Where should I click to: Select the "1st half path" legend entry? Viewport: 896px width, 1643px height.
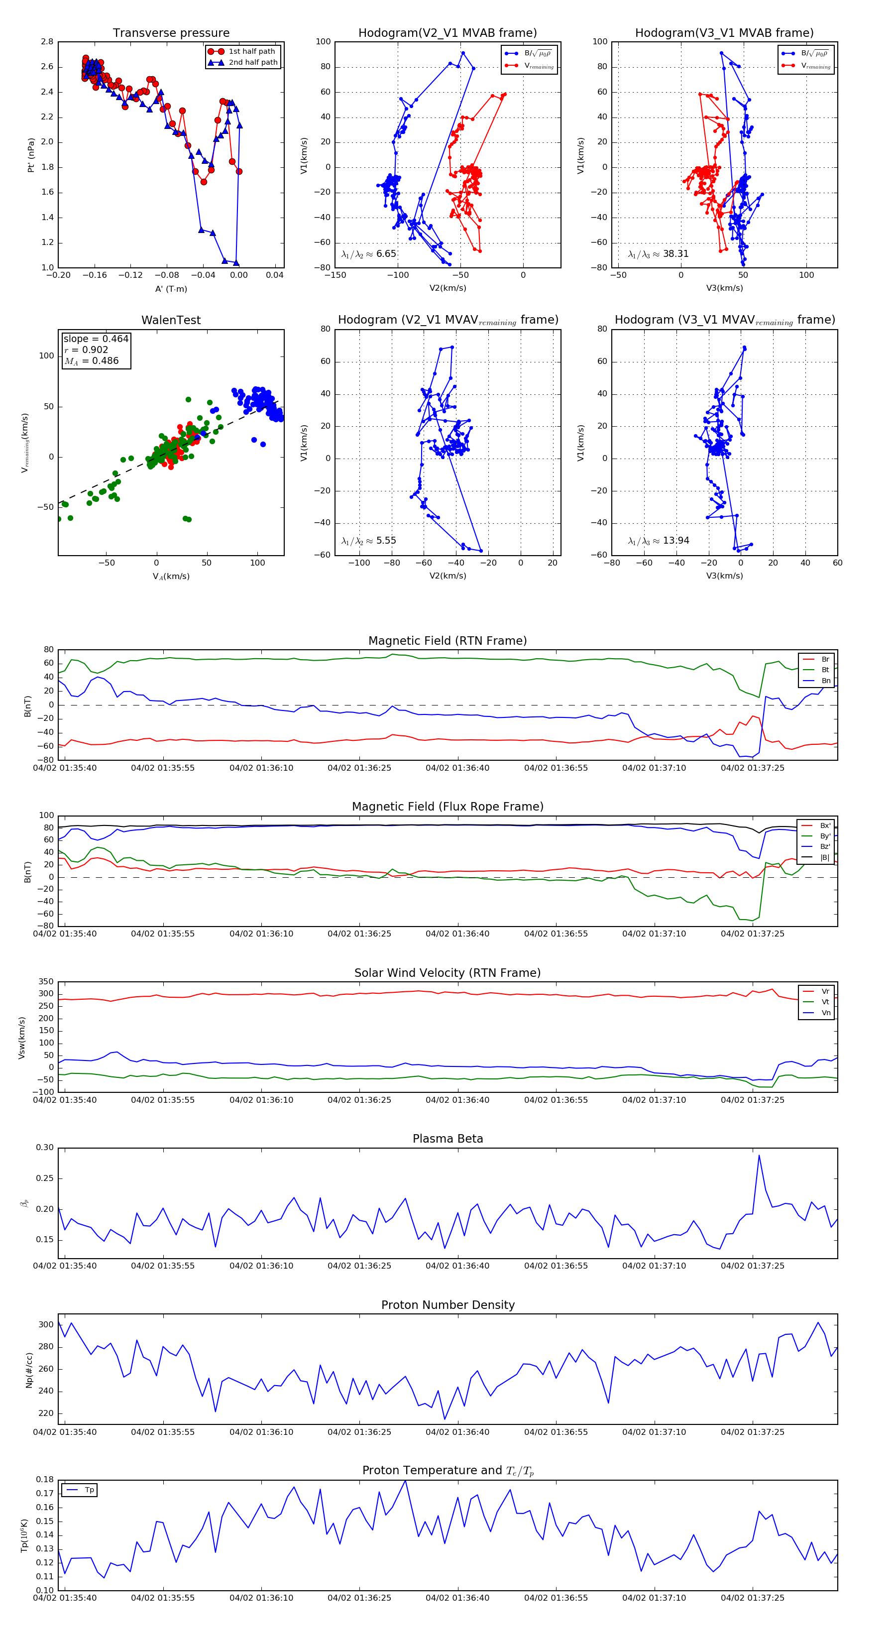pos(242,51)
